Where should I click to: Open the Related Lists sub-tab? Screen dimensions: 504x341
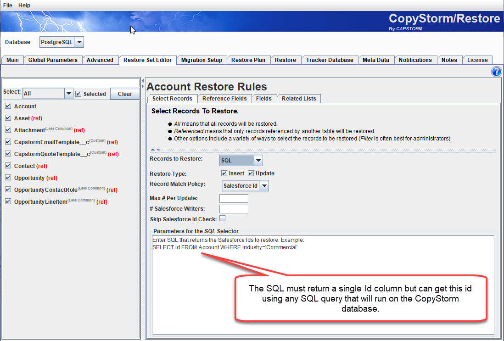click(x=299, y=99)
